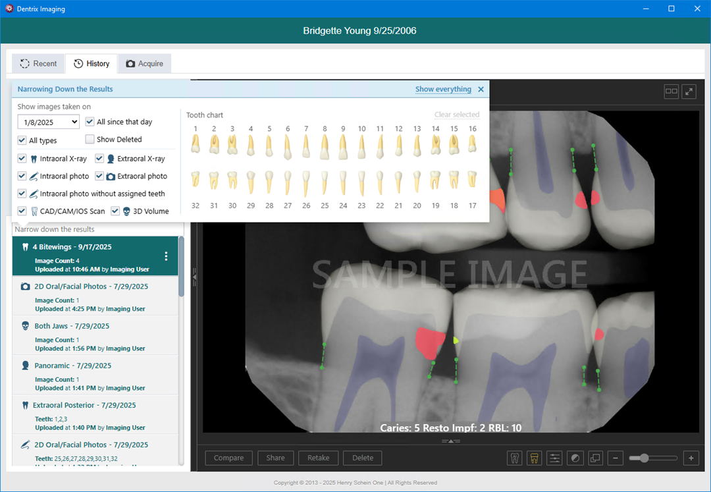711x492 pixels.
Task: Open the 4 Bitewings three-dot menu
Action: pos(166,256)
